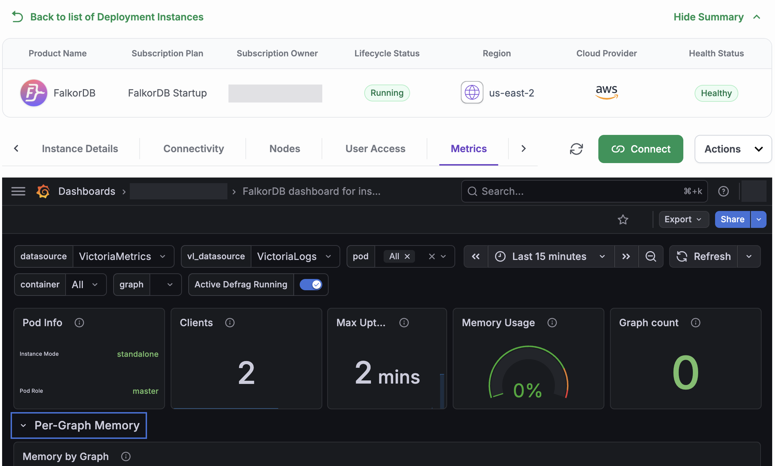Collapse the Per-Graph Memory row
Viewport: 775px width, 466px height.
(x=79, y=425)
